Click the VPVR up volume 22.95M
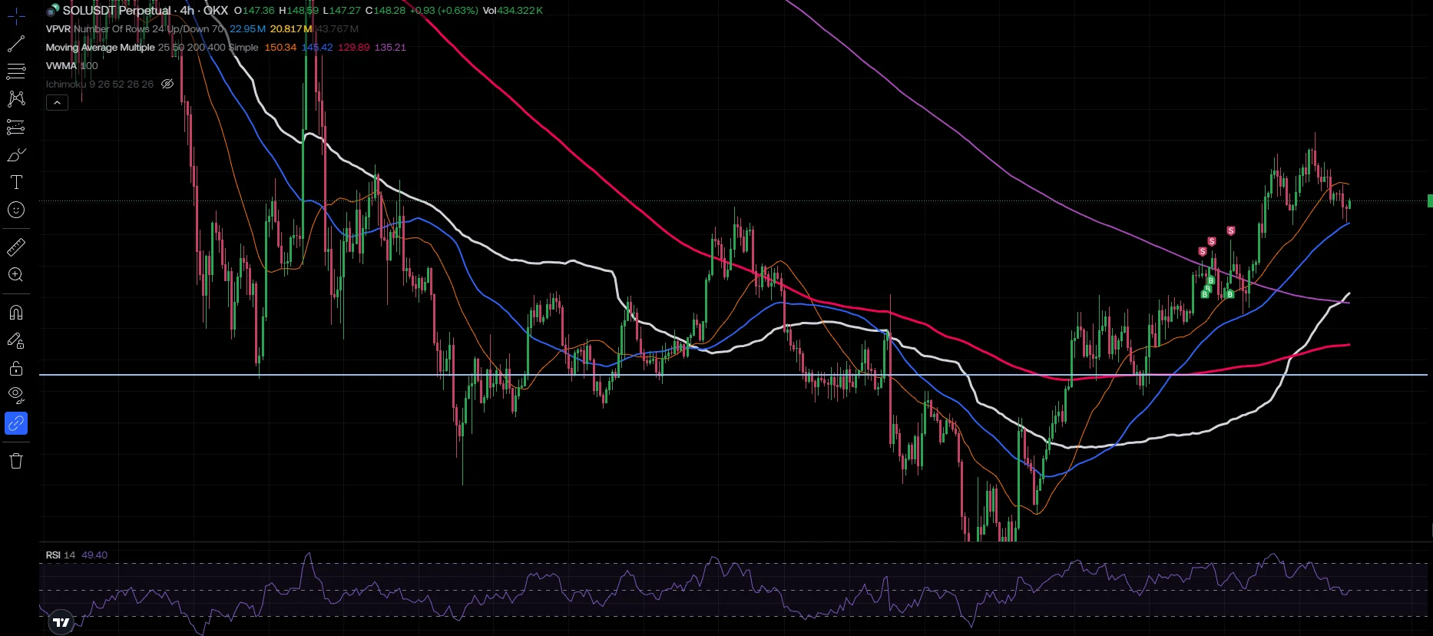This screenshot has height=636, width=1433. [x=247, y=28]
